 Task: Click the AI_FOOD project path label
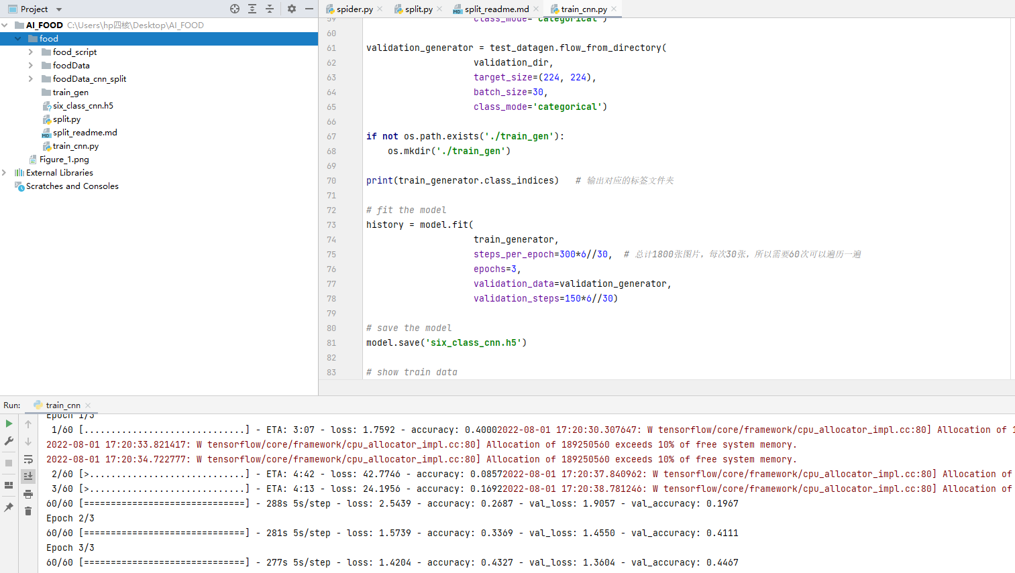click(x=136, y=25)
